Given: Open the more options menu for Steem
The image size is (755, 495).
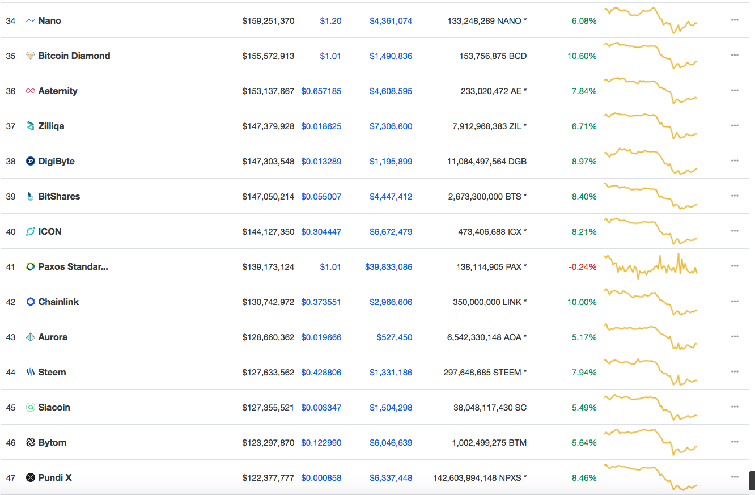Looking at the screenshot, I should tap(735, 371).
